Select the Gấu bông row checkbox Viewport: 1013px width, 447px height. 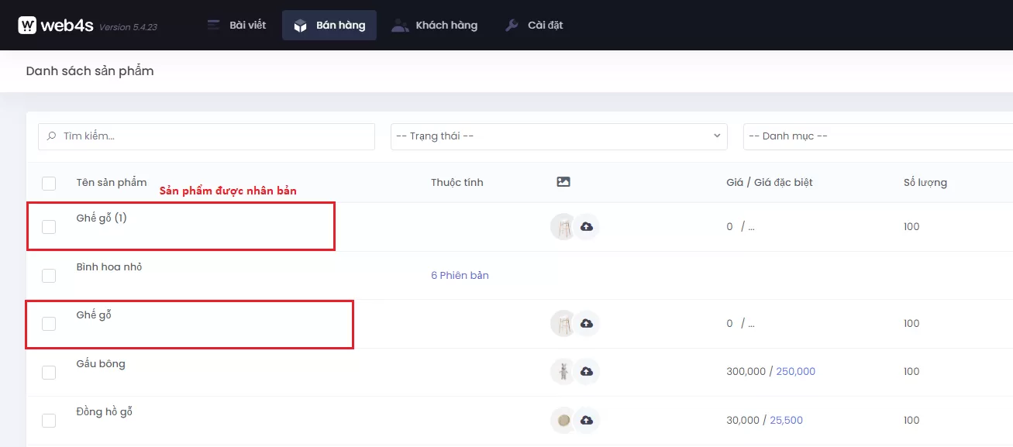click(49, 373)
